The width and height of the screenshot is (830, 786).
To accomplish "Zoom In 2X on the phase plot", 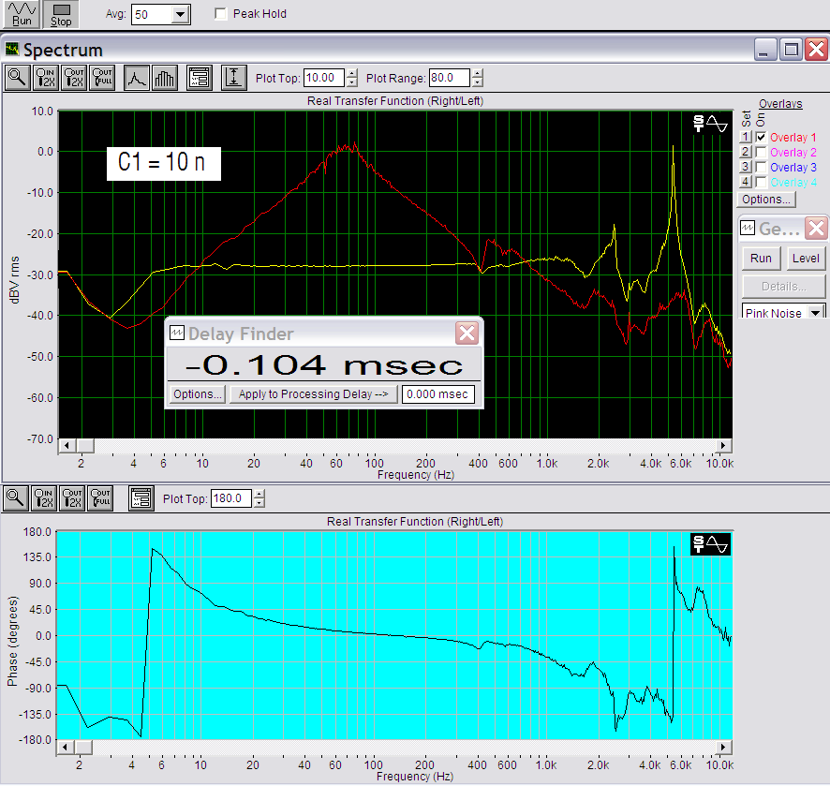I will (44, 498).
